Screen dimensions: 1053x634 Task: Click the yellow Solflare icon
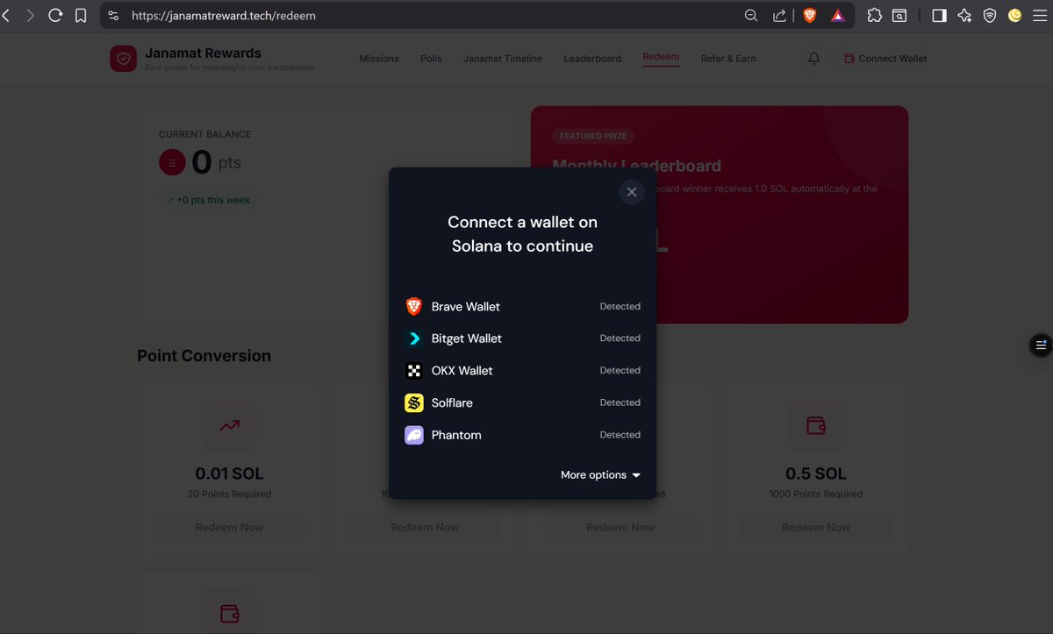point(414,402)
